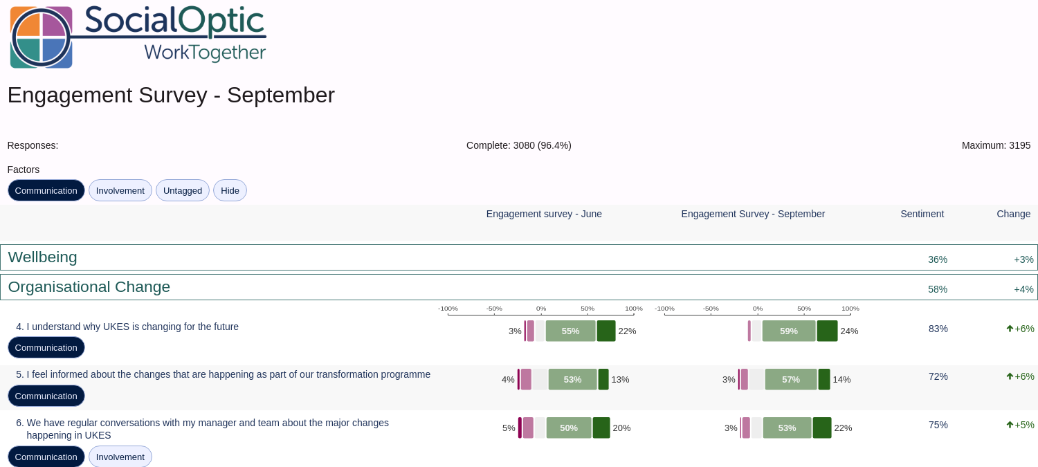Collapse the Organisational Change section
This screenshot has height=467, width=1038.
click(519, 287)
